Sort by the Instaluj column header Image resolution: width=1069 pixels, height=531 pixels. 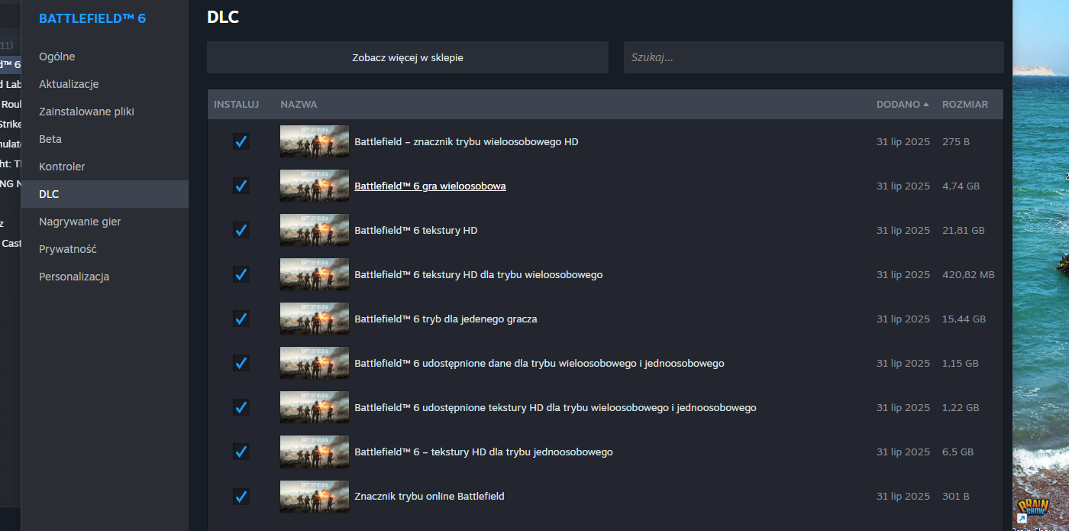pos(237,104)
